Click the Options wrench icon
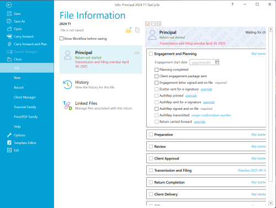The height and width of the screenshot is (208, 276). (x=9, y=135)
